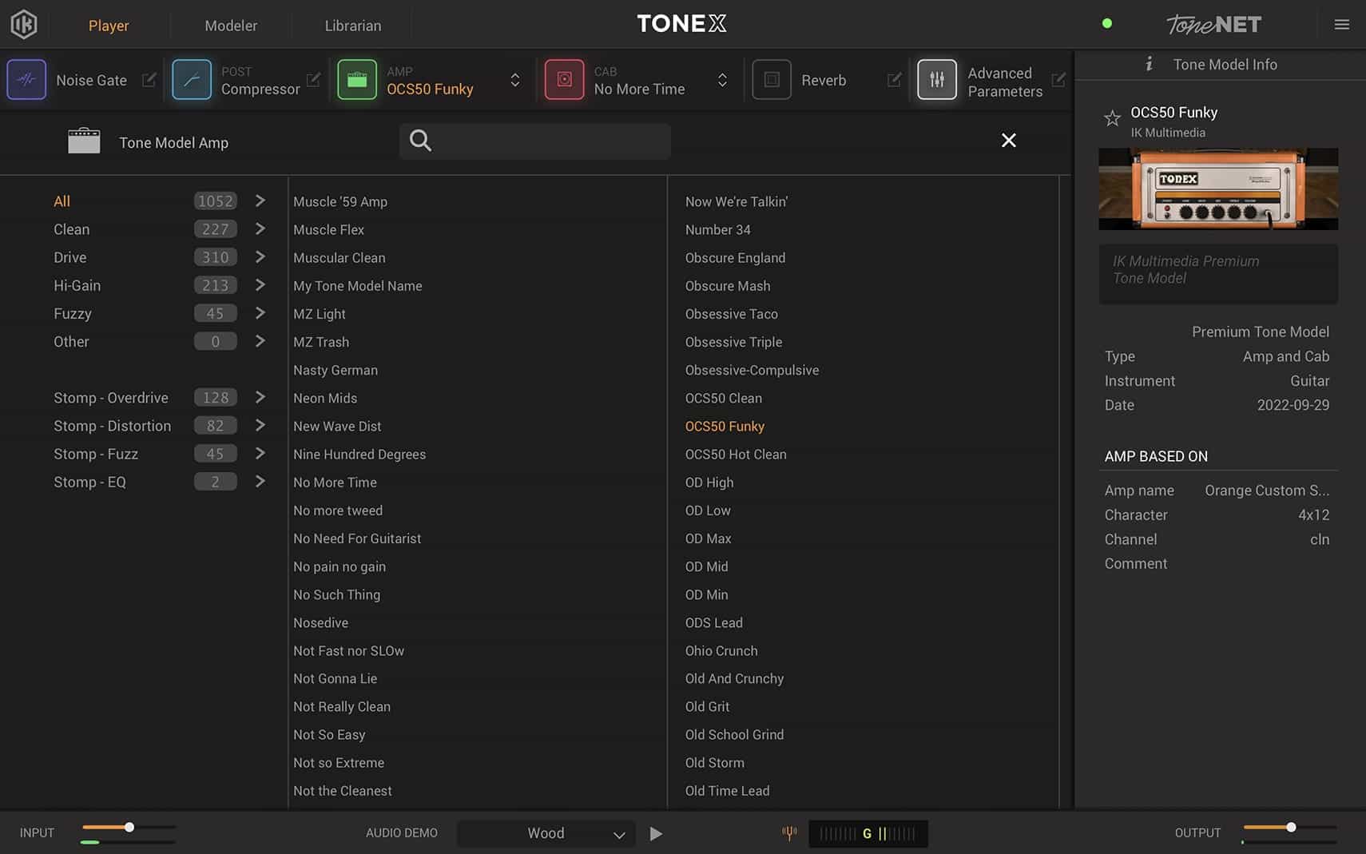Screen dimensions: 1366x854
Task: Select the highlighted OCS50 Funky model
Action: [725, 426]
